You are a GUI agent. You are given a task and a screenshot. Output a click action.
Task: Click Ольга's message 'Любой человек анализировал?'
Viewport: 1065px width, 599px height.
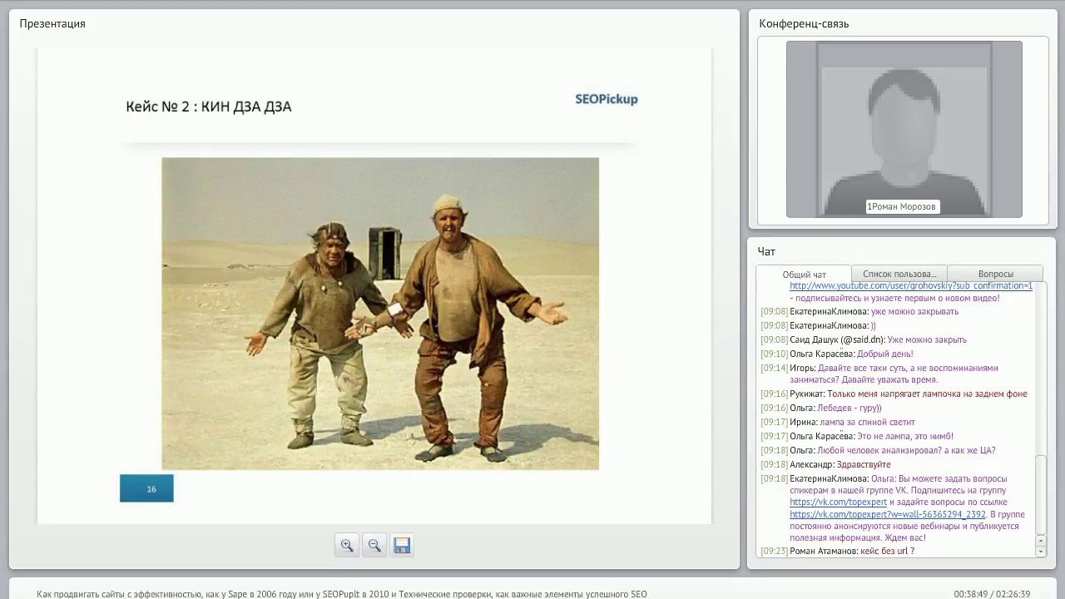point(906,451)
